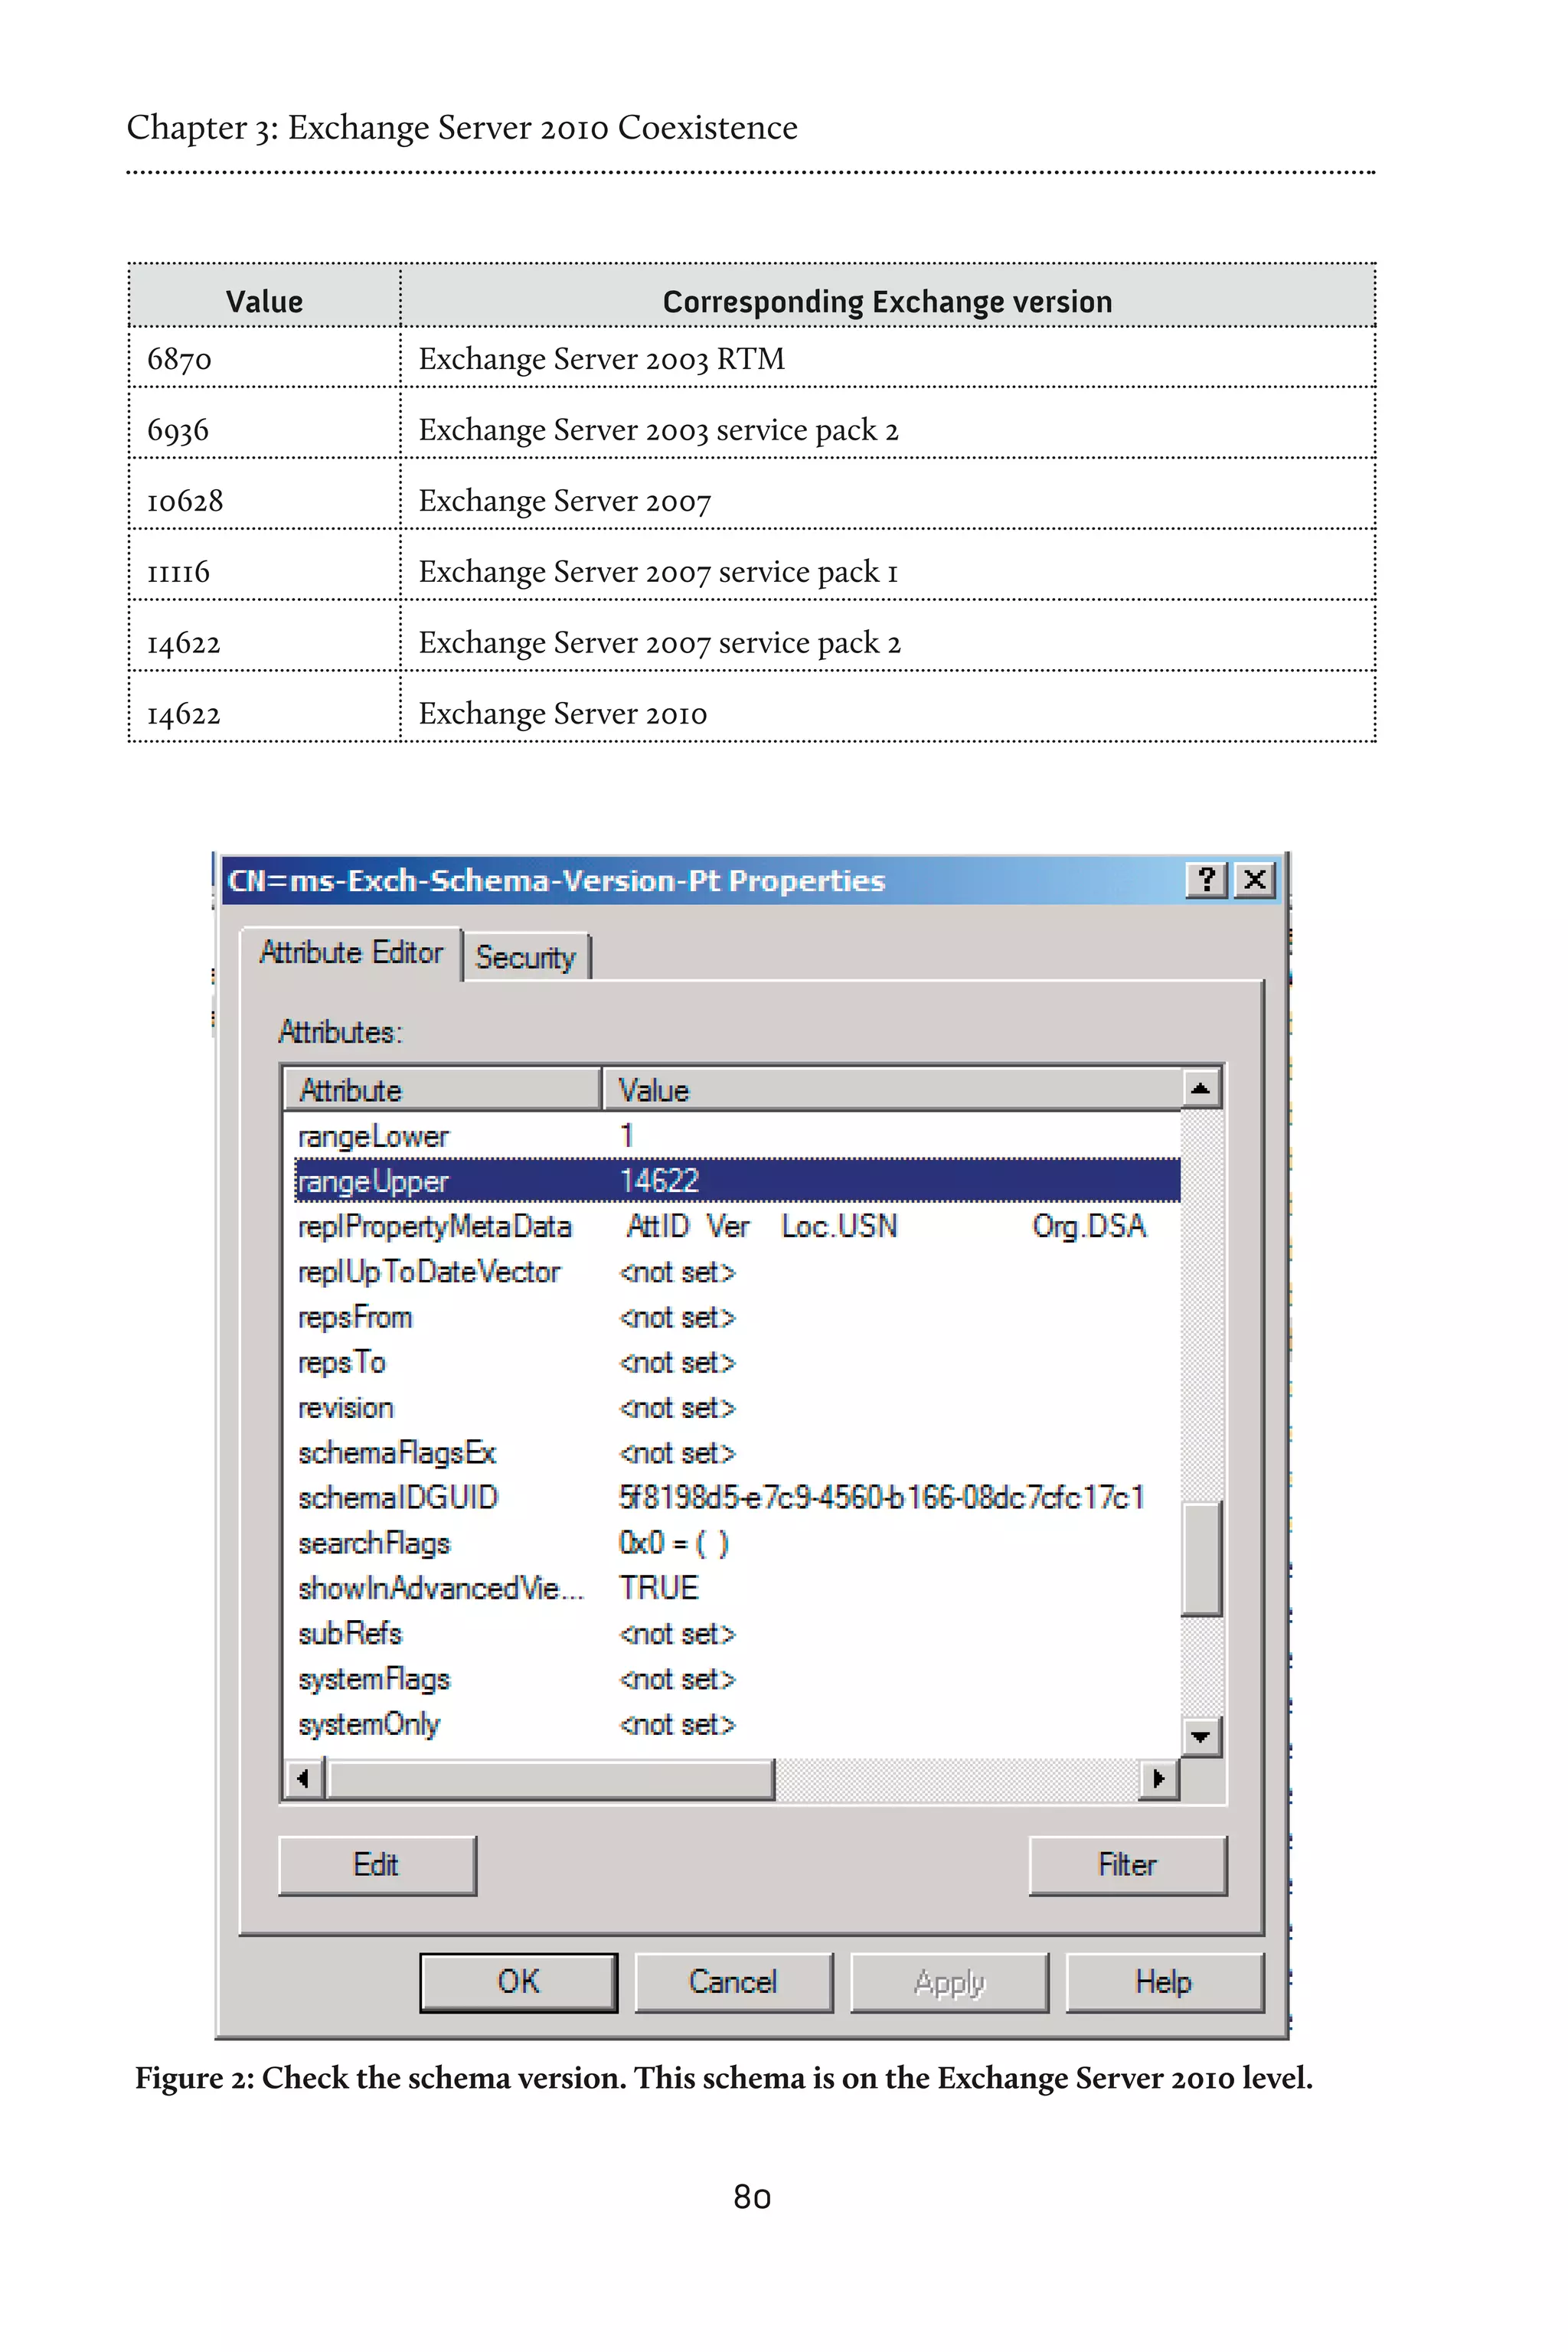1568x2352 pixels.
Task: Select the rangeLower attribute row
Action: pos(737,1136)
